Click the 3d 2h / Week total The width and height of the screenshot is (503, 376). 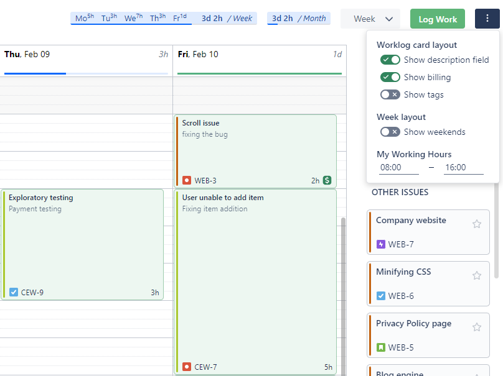pyautogui.click(x=227, y=18)
